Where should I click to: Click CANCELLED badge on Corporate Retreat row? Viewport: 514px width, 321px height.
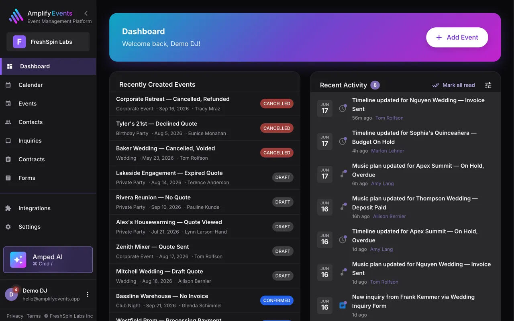click(x=277, y=104)
